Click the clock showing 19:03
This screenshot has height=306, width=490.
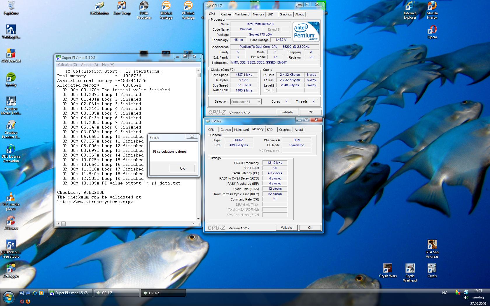pos(478,291)
